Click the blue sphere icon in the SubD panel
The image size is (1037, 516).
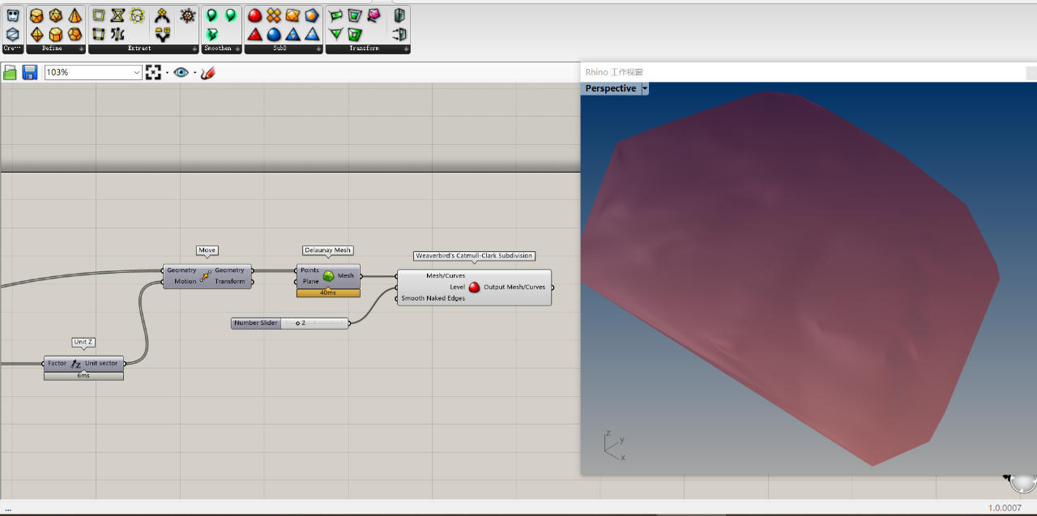[x=274, y=34]
